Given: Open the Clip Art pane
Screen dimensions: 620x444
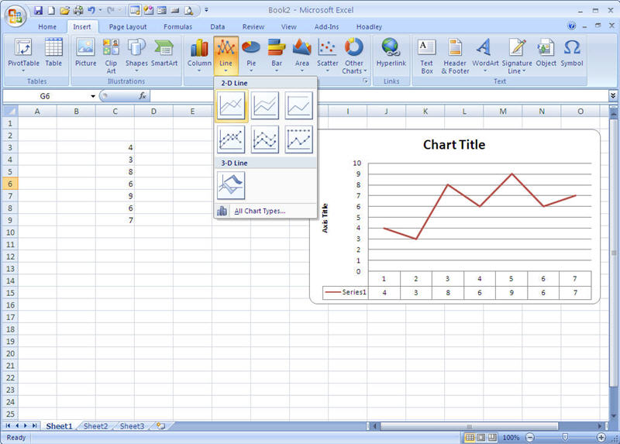Looking at the screenshot, I should 111,55.
